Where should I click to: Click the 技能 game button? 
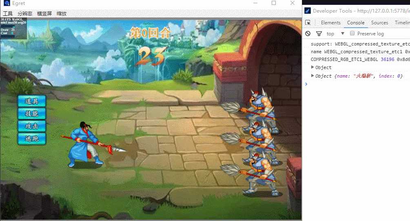(x=32, y=113)
